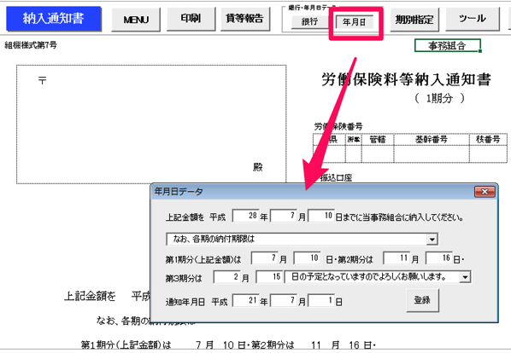Open the 期別指定 period selection button

(414, 20)
